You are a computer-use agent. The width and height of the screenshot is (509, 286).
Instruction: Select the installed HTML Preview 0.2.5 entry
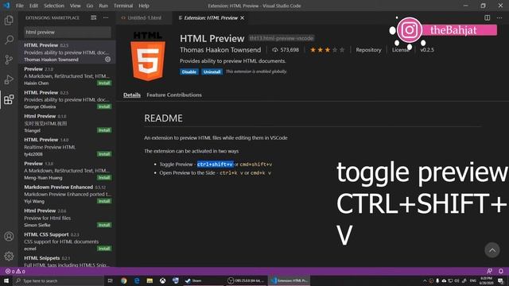click(x=67, y=52)
